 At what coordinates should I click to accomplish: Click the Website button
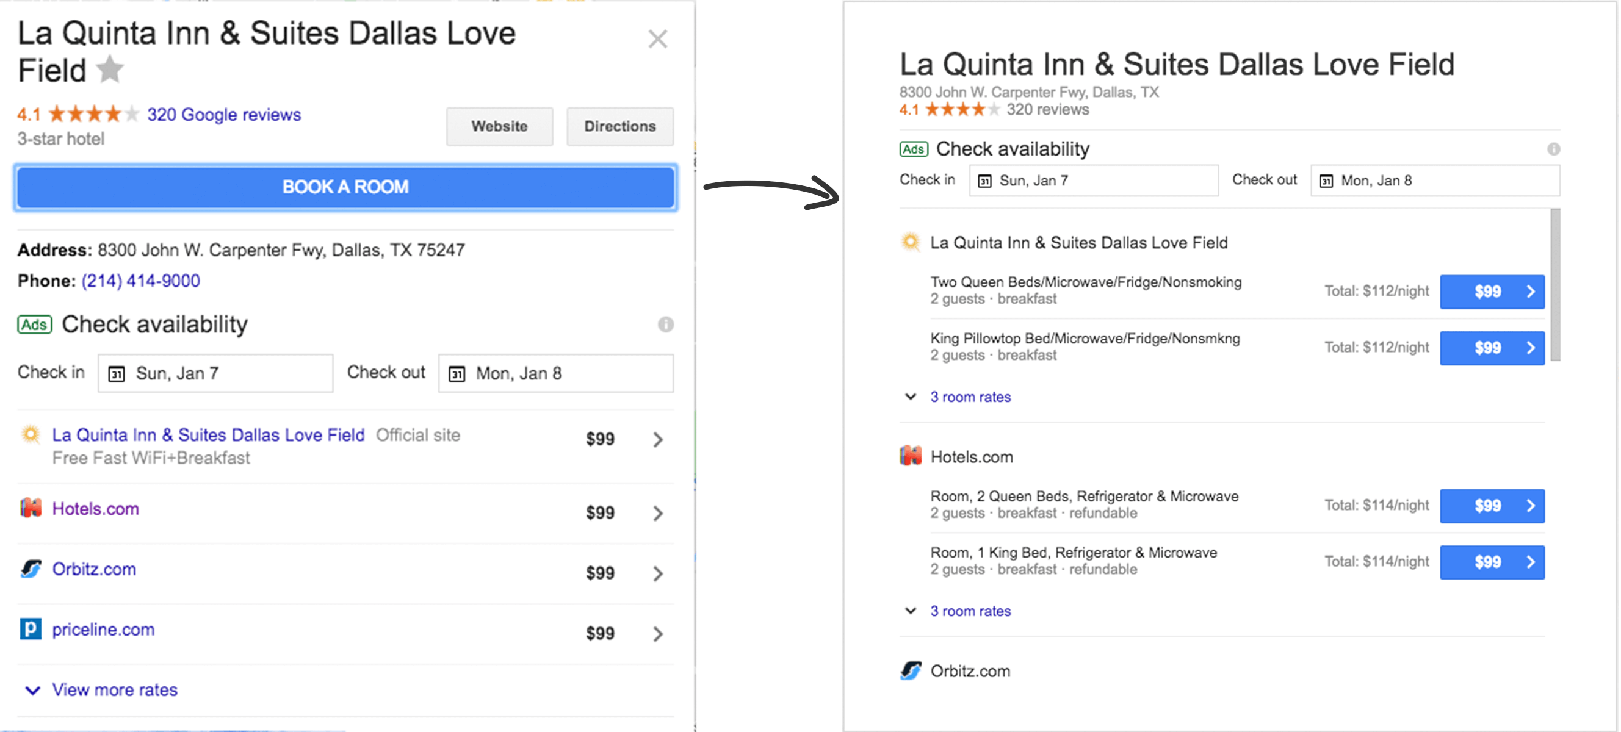click(500, 126)
